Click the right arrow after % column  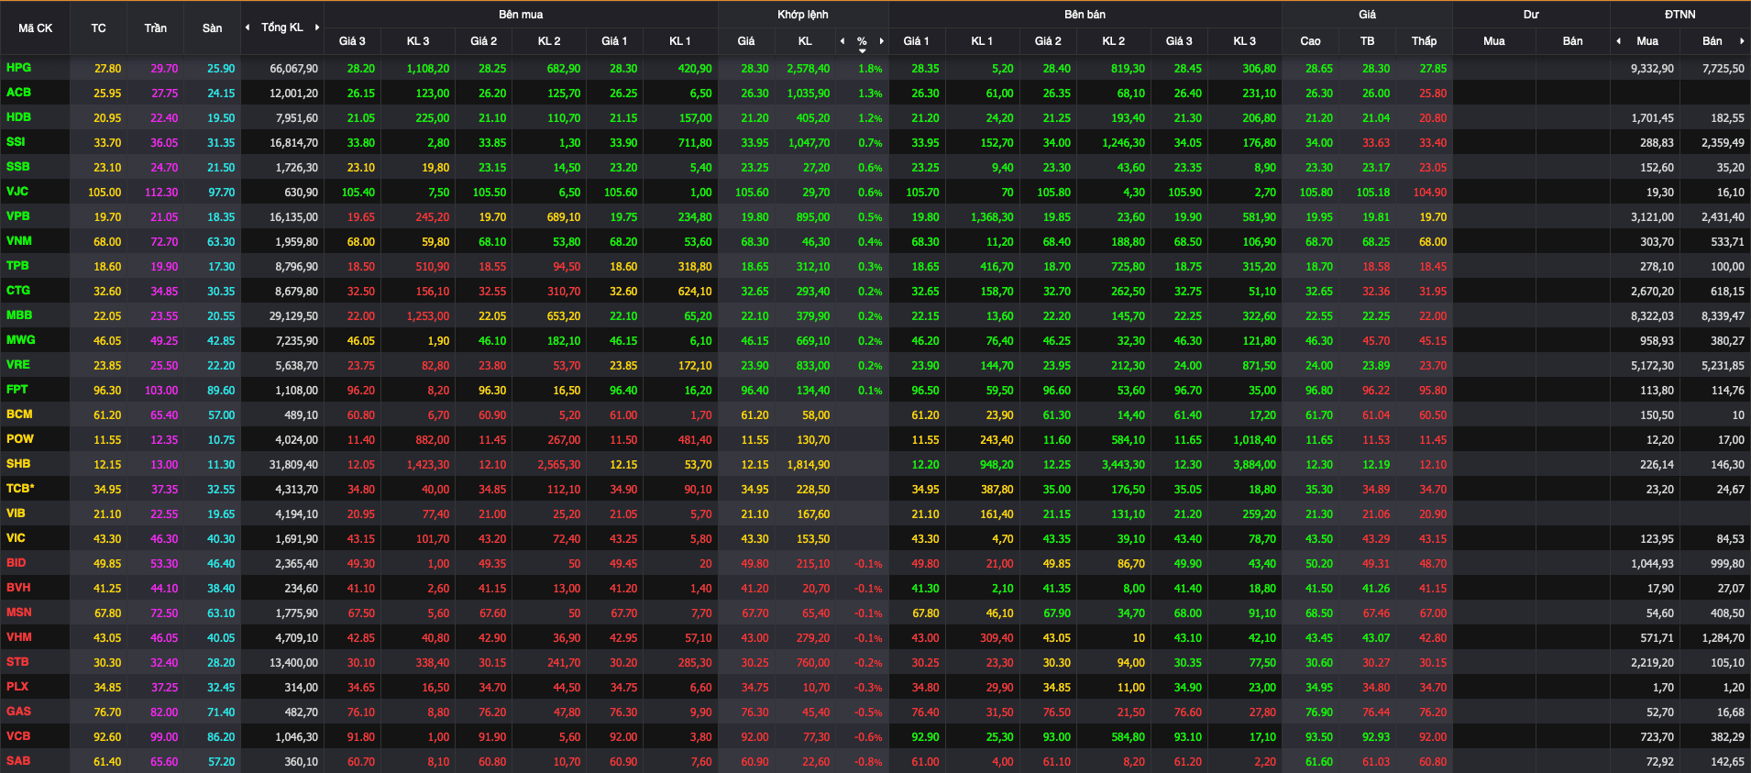coord(882,41)
